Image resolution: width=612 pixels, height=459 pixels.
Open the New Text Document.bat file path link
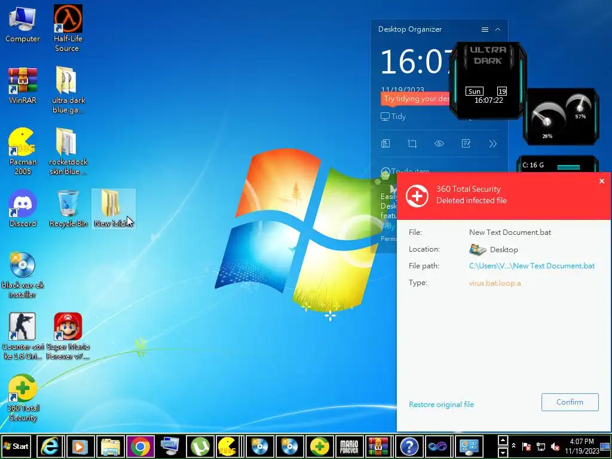coord(531,266)
